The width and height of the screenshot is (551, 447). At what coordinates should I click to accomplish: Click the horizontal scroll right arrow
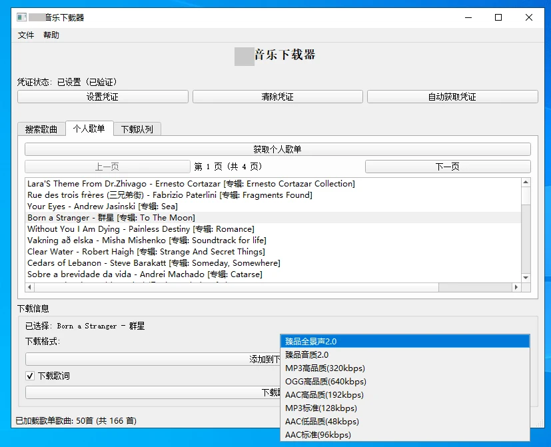[x=515, y=288]
